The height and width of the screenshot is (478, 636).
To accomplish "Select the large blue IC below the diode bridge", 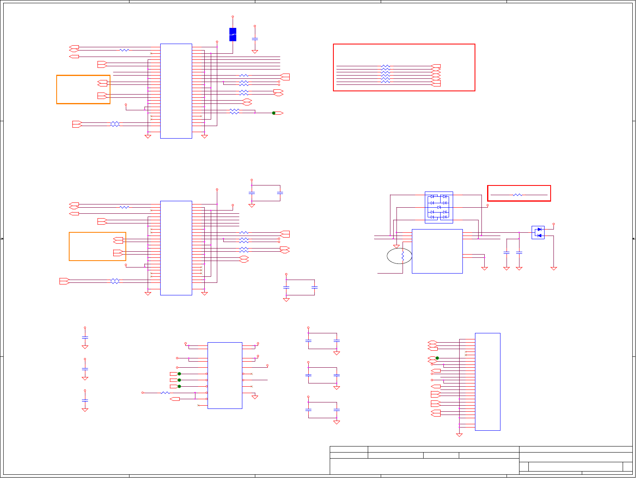I will click(437, 251).
